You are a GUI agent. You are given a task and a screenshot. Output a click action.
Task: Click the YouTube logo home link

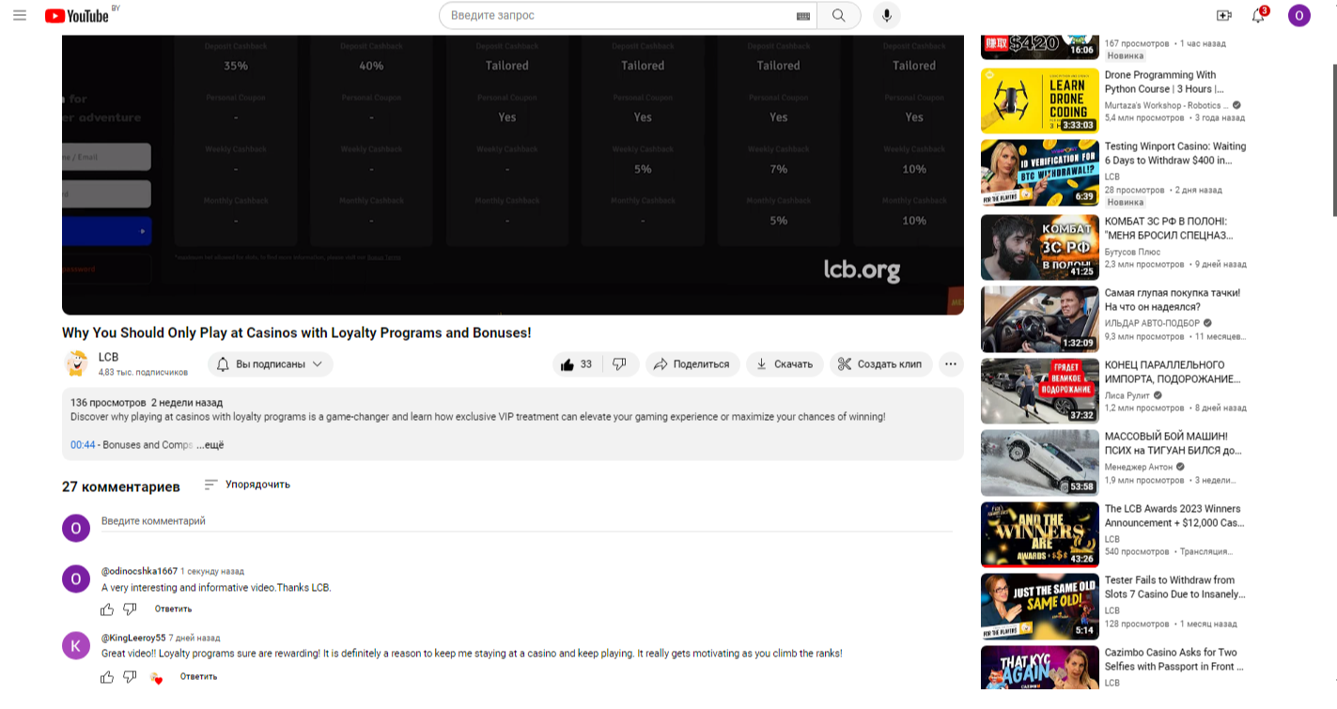coord(78,15)
